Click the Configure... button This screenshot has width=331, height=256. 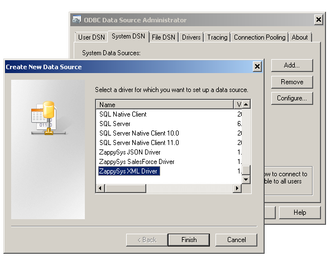[292, 98]
